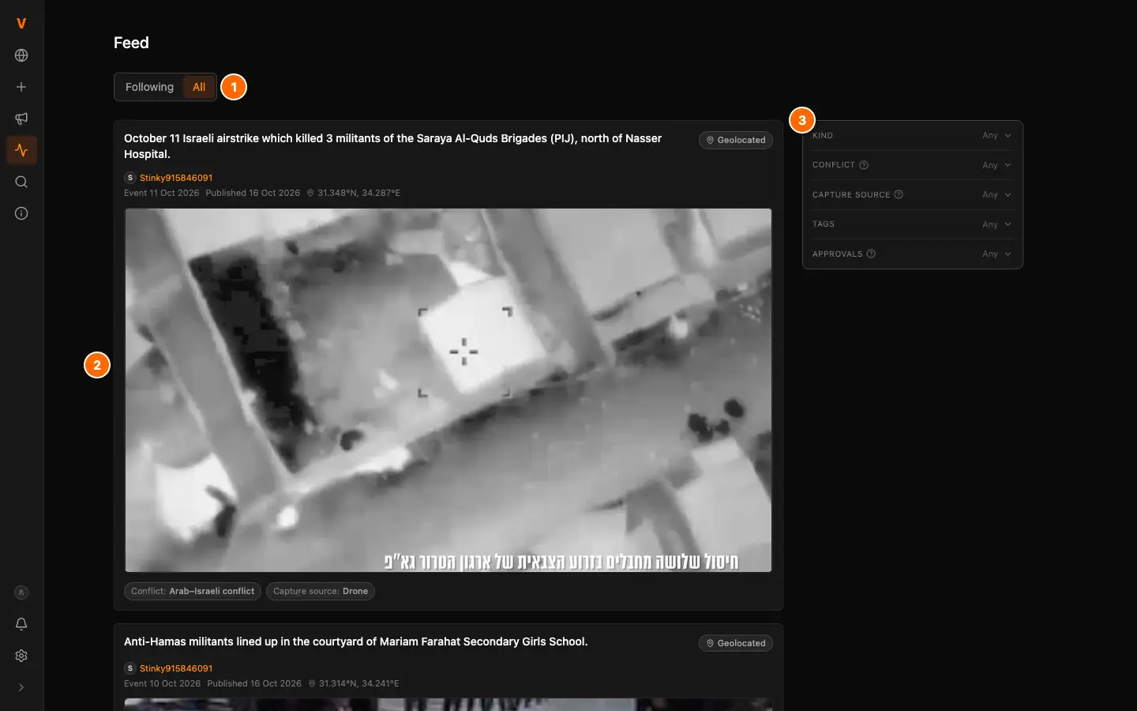Open Stinky915846091 profile on the Anti-Hamas post
The width and height of the screenshot is (1137, 711).
pos(176,668)
